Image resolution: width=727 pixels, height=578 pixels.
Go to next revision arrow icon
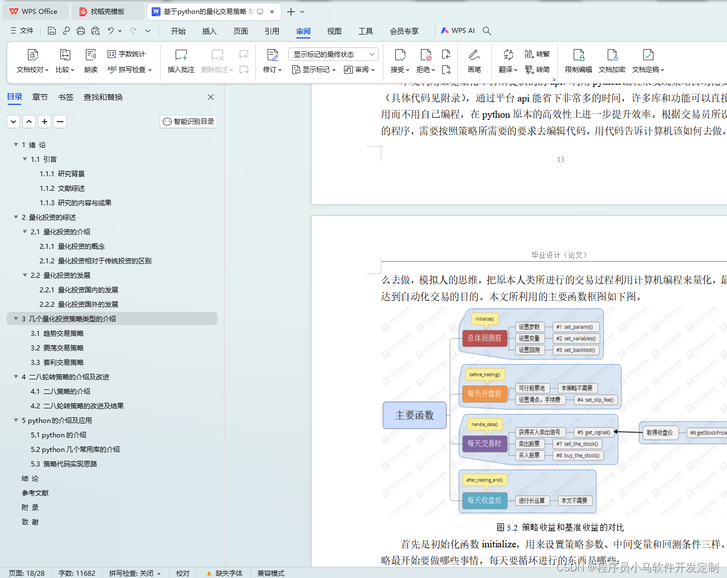point(446,70)
